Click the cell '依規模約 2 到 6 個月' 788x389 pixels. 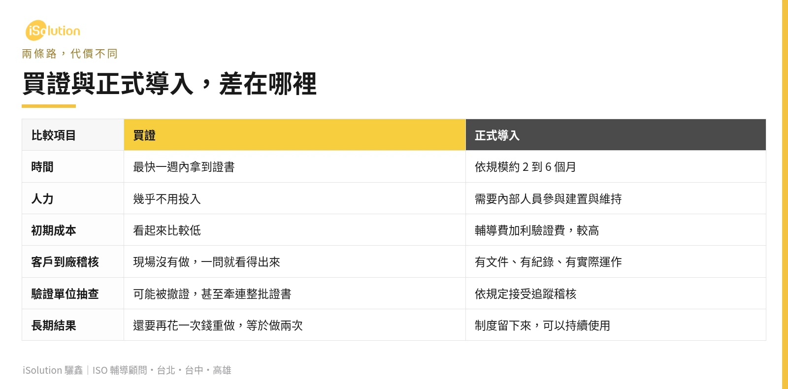point(616,167)
